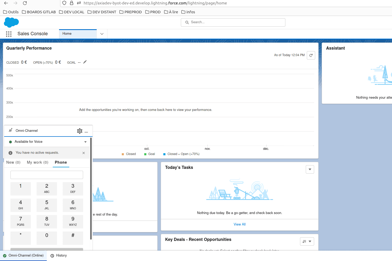Viewport: 392px width, 261px height.
Task: Click the History clock icon
Action: click(x=52, y=256)
